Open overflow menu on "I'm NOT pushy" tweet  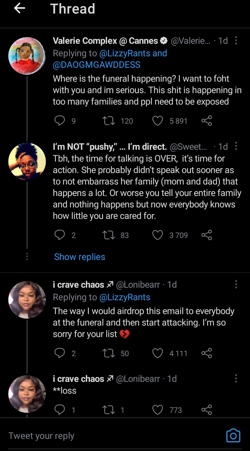click(236, 146)
